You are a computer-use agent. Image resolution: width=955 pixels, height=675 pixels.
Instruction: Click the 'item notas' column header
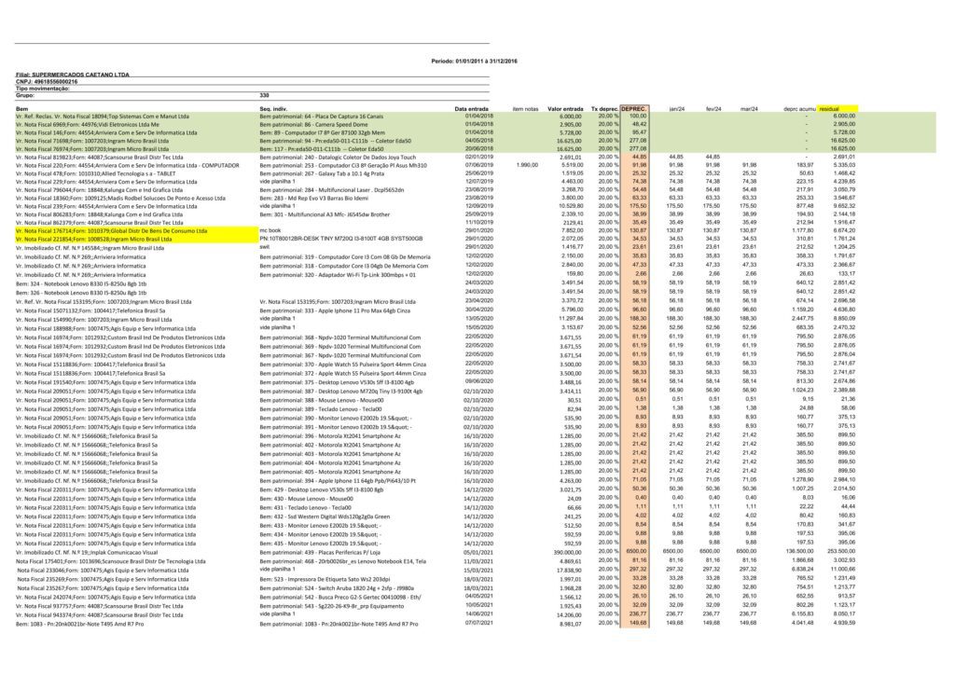[x=525, y=109]
